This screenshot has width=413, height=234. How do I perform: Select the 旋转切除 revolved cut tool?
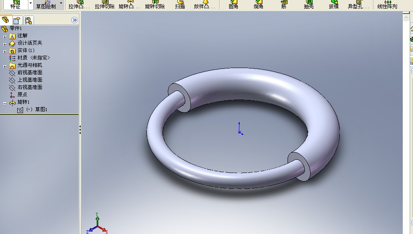pos(155,5)
